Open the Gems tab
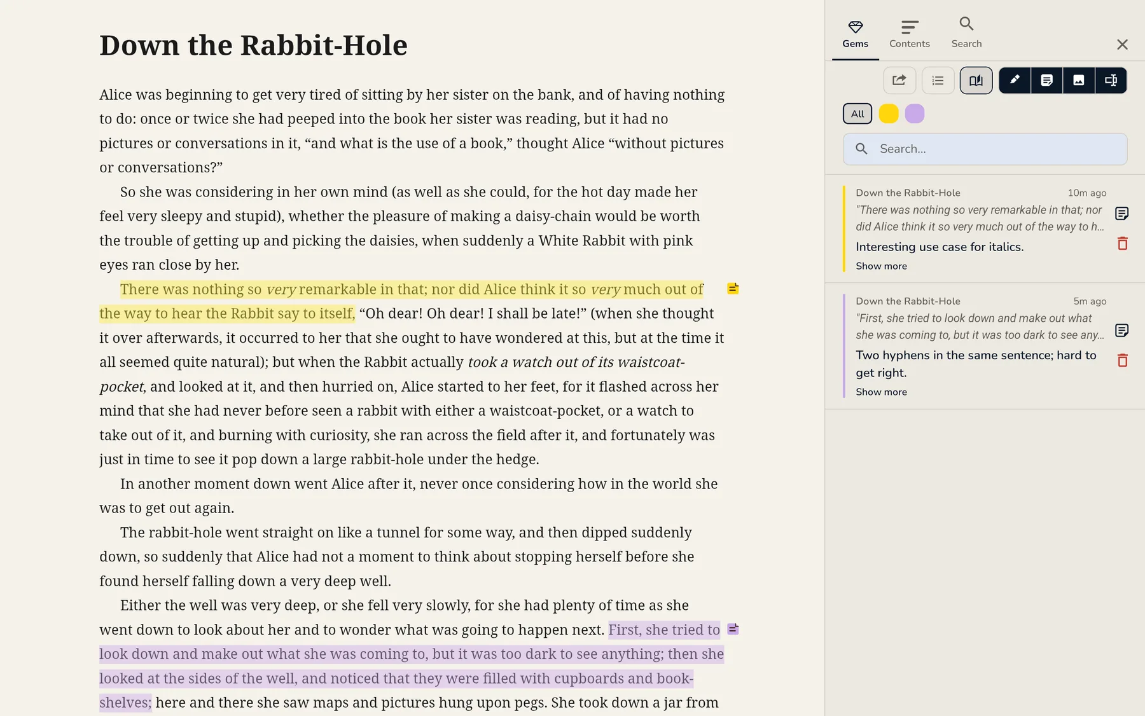This screenshot has height=716, width=1145. 855,34
